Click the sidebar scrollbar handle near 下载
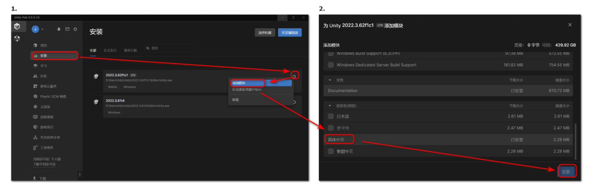The image size is (593, 190). [x=80, y=174]
